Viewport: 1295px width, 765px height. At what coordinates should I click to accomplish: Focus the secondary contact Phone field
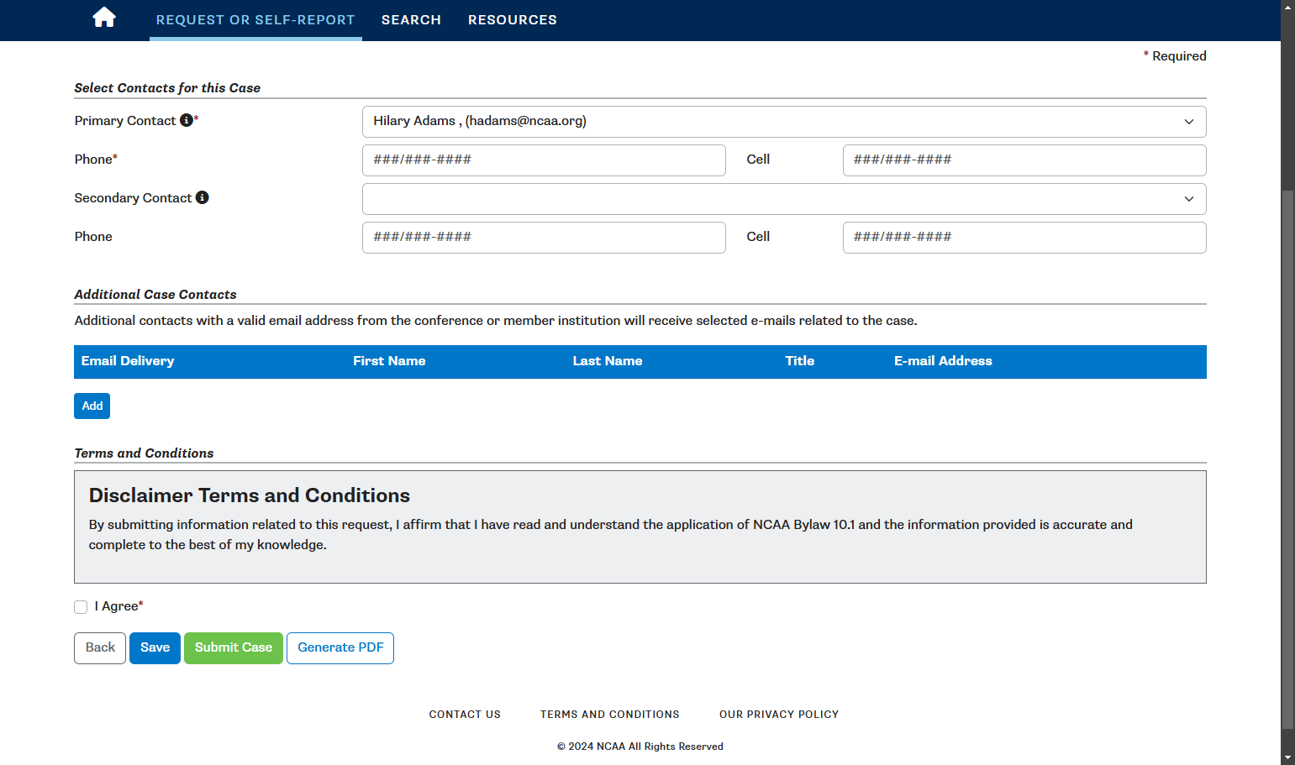point(544,238)
